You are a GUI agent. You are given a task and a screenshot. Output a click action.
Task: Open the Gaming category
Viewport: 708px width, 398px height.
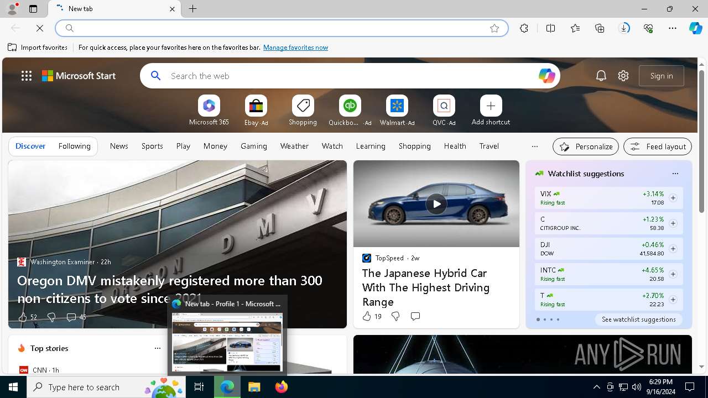pos(254,146)
